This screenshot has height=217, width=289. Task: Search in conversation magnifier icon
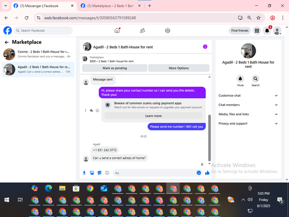coord(255,79)
